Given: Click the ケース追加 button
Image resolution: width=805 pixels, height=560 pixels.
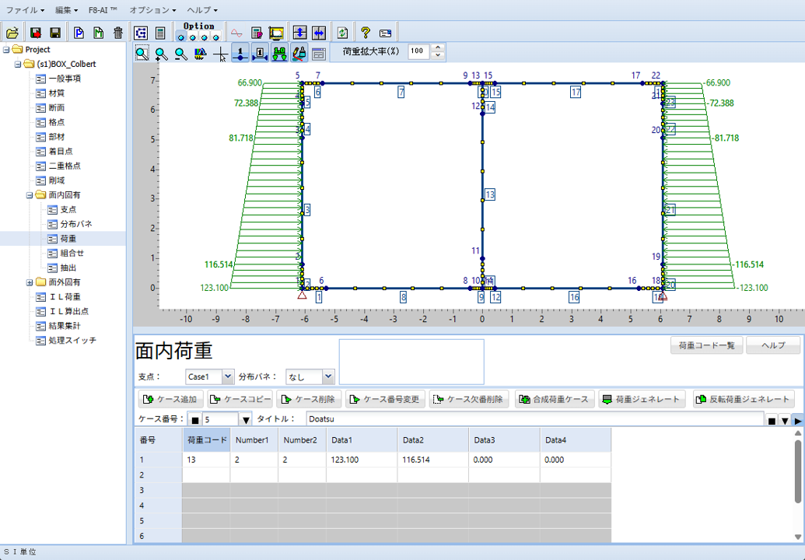Looking at the screenshot, I should coord(170,400).
